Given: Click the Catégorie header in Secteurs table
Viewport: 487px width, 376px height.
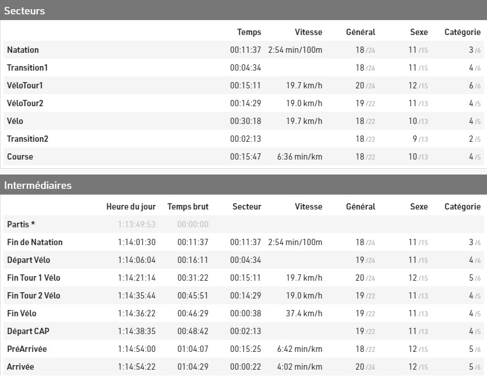Looking at the screenshot, I should tap(462, 32).
